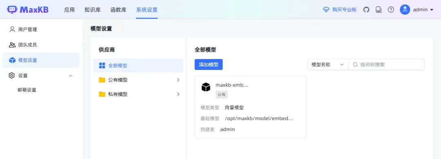Click the help question mark icon
Viewport: 441px width, 159px height.
coord(391,9)
